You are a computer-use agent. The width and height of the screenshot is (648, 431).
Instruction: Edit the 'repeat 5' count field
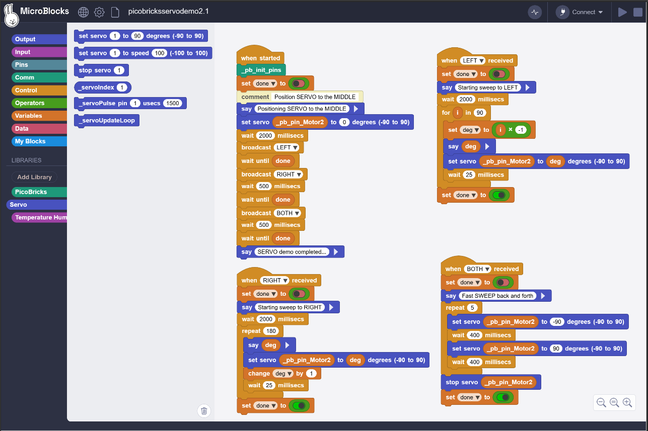472,307
